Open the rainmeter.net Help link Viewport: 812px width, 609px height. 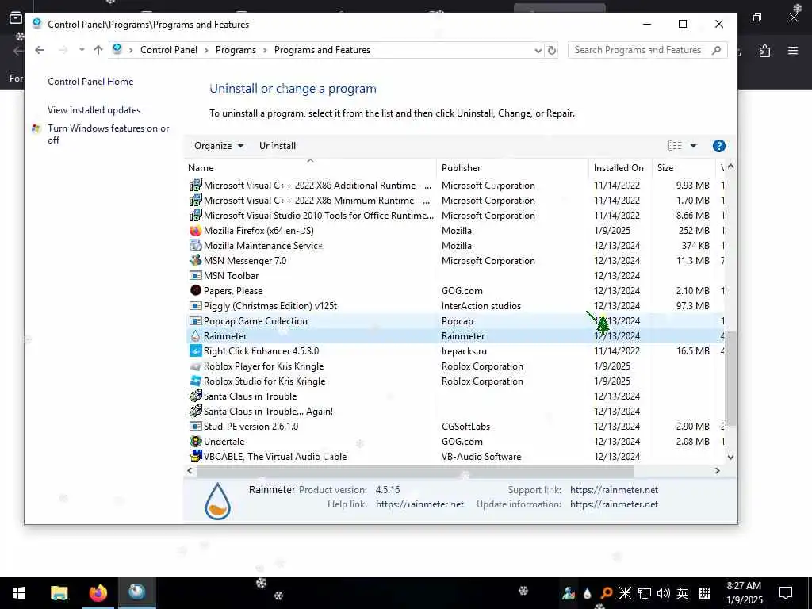[x=420, y=504]
